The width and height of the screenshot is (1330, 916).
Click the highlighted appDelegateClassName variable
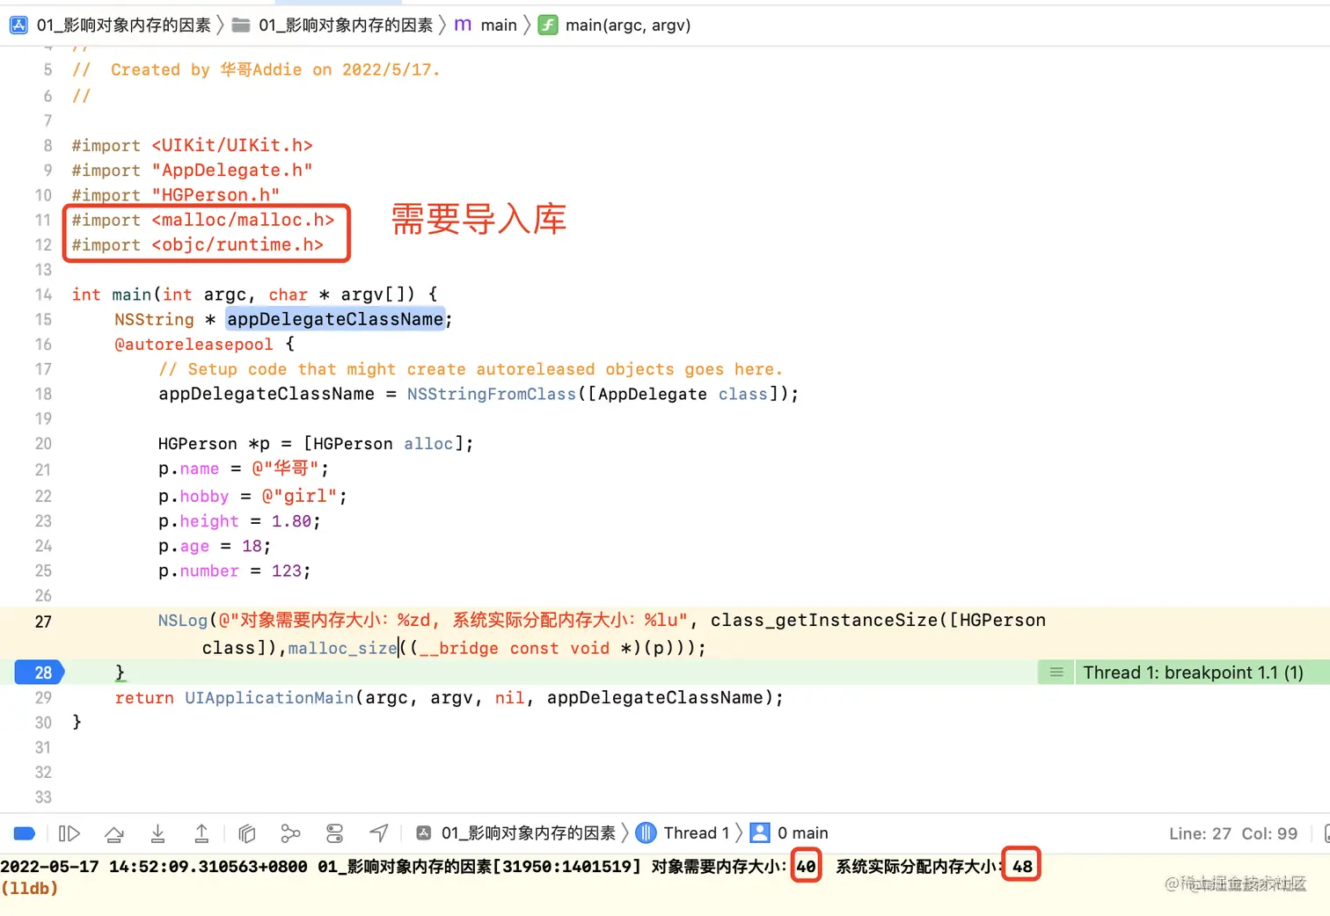[335, 319]
